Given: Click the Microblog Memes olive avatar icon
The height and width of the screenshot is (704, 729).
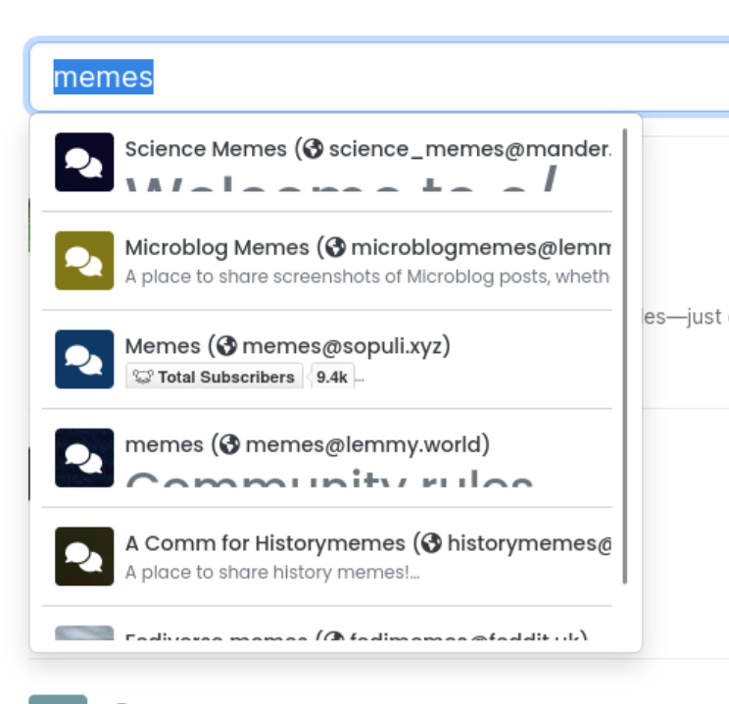Looking at the screenshot, I should tap(84, 260).
